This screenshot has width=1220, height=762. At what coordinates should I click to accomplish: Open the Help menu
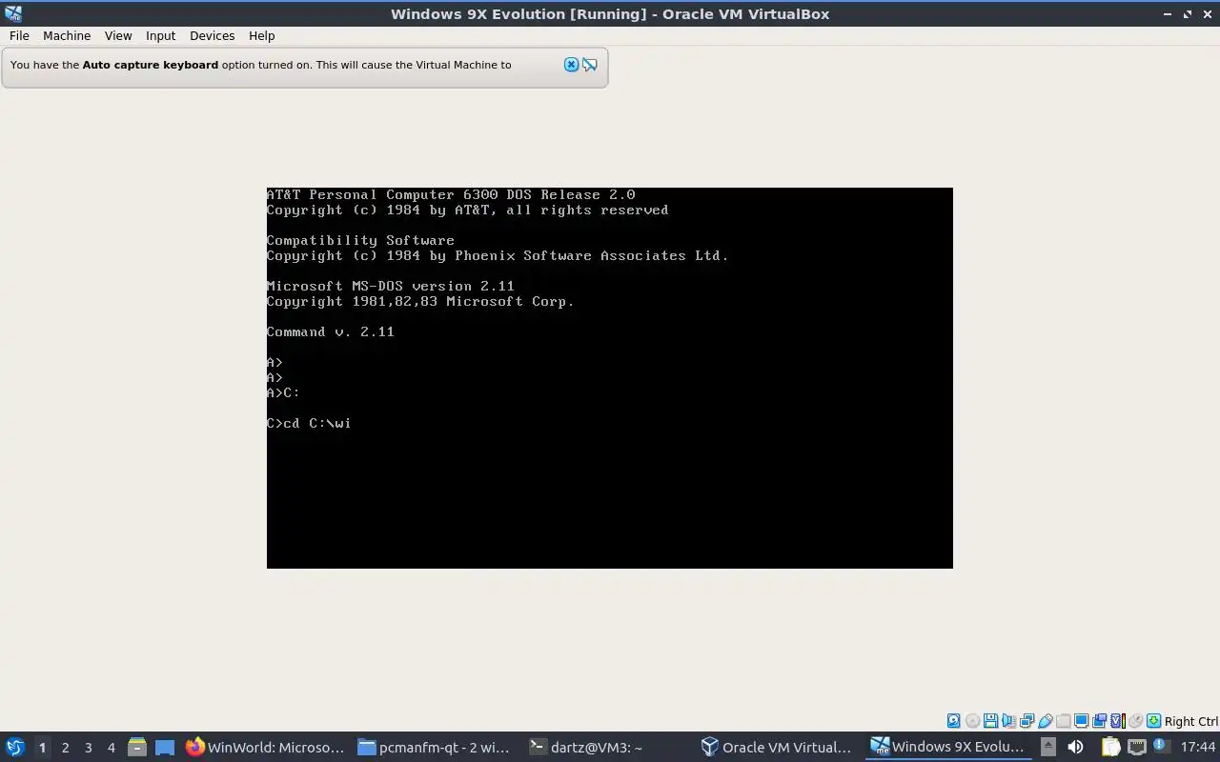click(261, 35)
